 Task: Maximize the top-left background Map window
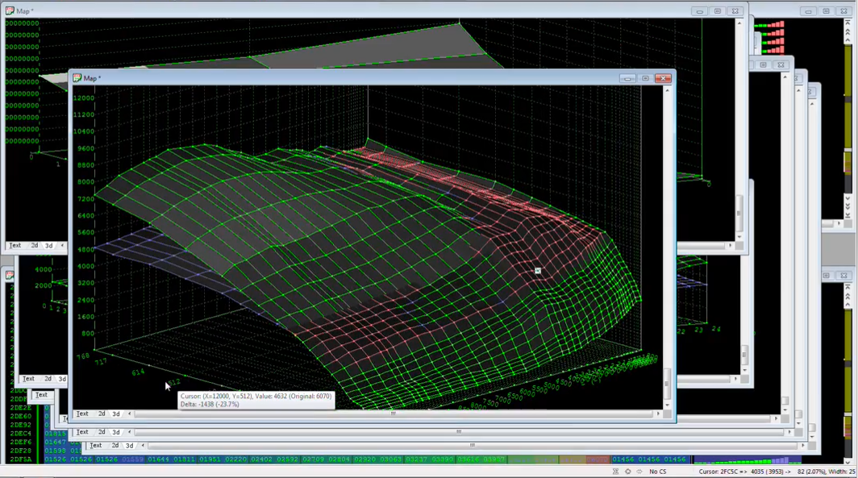point(718,11)
